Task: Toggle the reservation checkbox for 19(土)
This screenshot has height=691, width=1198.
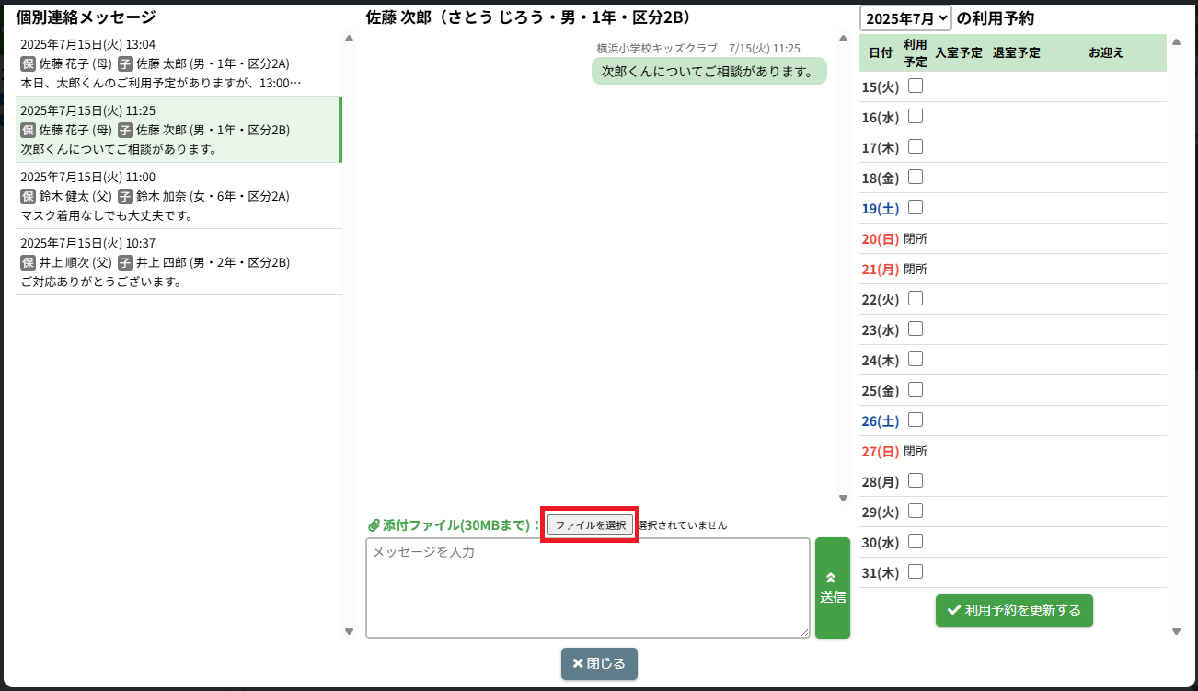Action: click(x=916, y=208)
